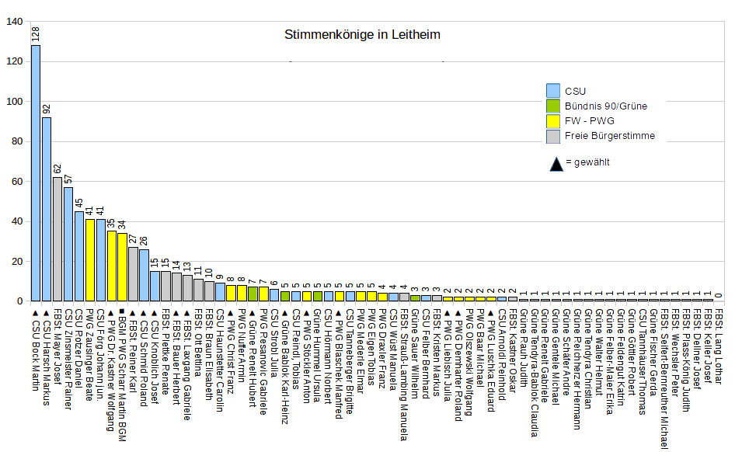
Task: Click the '20' y-axis tick label
Action: pyautogui.click(x=17, y=262)
